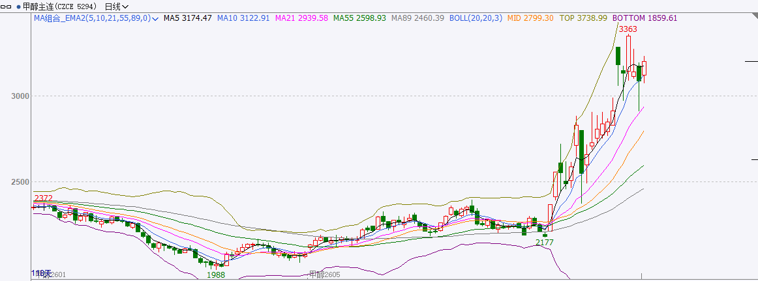
Task: Click the blue dot before 甲醇主连
Action: click(x=18, y=6)
